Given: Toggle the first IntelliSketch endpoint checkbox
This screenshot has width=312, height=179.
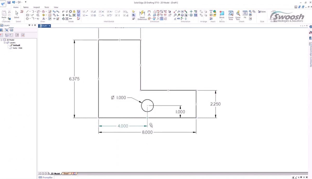Looking at the screenshot, I should (84, 11).
